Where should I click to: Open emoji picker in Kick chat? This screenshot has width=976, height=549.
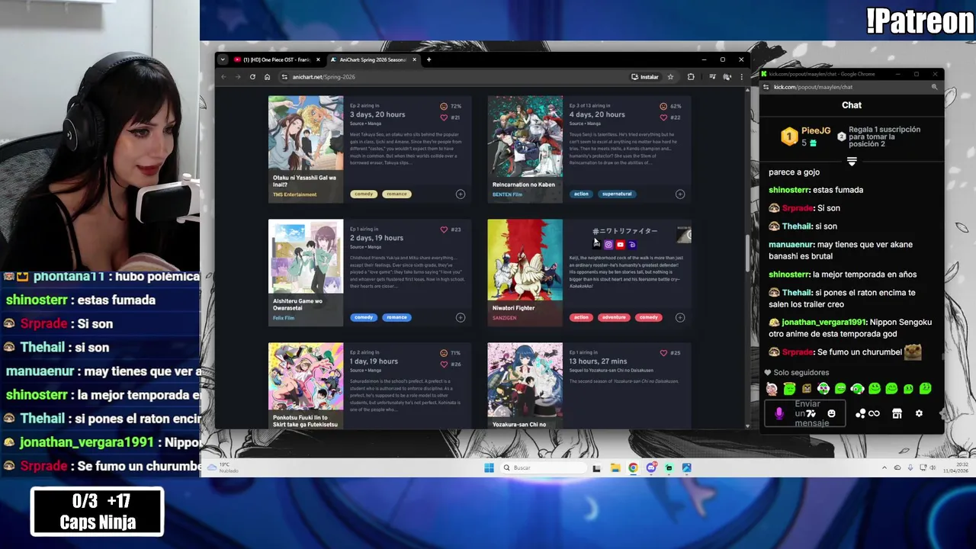tap(831, 413)
